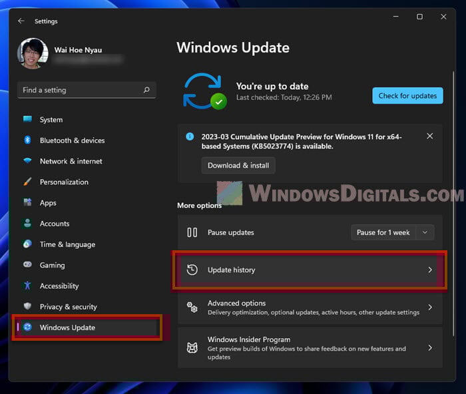The height and width of the screenshot is (394, 466).
Task: Click the Windows Insider Program title
Action: 249,339
